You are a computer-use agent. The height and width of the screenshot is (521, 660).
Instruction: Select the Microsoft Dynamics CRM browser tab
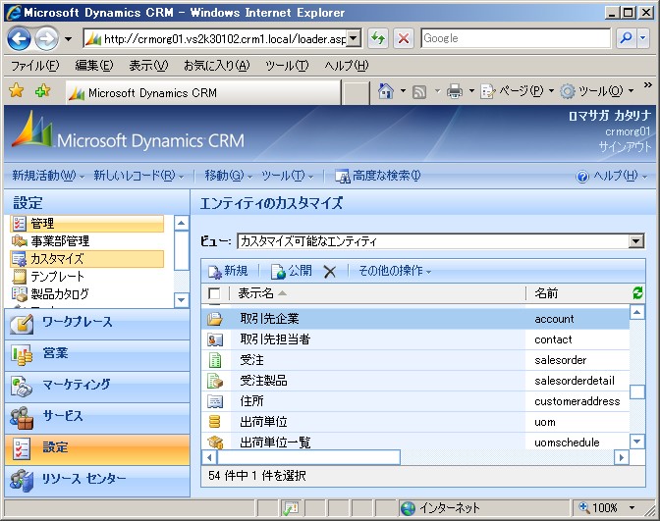click(x=203, y=92)
